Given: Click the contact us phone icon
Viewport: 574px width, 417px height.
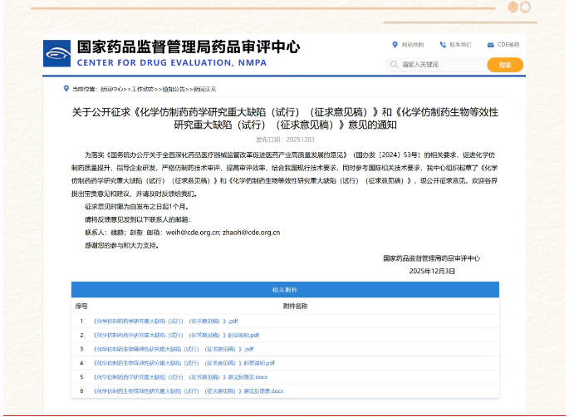Looking at the screenshot, I should pyautogui.click(x=443, y=44).
